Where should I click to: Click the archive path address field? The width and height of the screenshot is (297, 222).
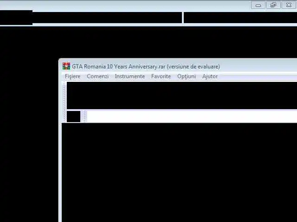192,117
